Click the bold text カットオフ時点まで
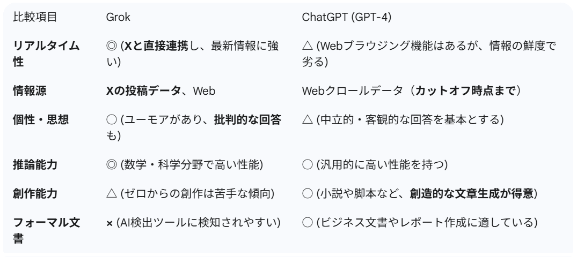The image size is (577, 257). [465, 90]
